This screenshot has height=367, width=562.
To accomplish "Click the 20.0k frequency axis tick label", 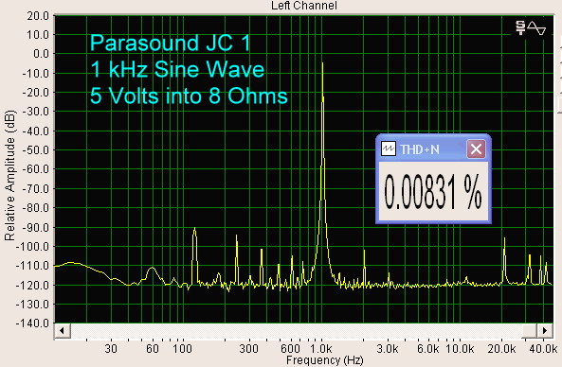I will pyautogui.click(x=501, y=348).
